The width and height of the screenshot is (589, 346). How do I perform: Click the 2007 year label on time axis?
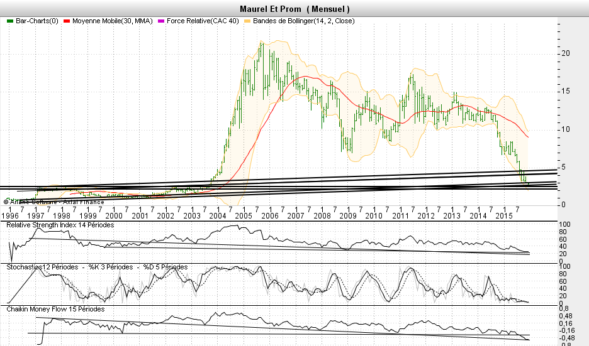click(x=296, y=215)
